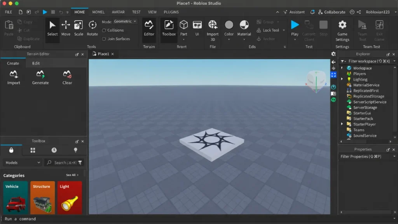Switch to the PLUGINS ribbon tab

(x=171, y=12)
